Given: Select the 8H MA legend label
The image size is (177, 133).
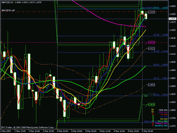Looking at the screenshot, I should 164,119.
